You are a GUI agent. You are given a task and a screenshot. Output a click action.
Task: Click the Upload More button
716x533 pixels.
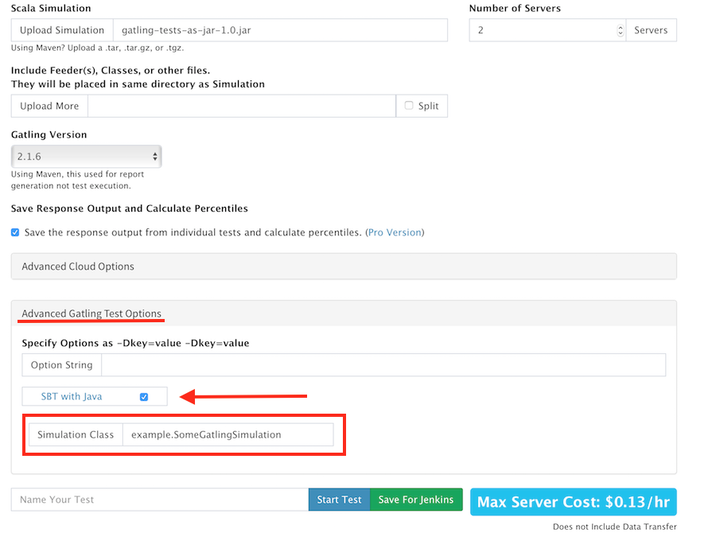click(x=50, y=106)
